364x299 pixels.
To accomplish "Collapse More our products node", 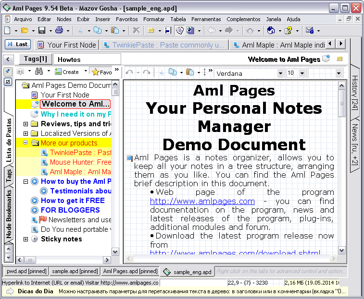I will tap(25, 143).
